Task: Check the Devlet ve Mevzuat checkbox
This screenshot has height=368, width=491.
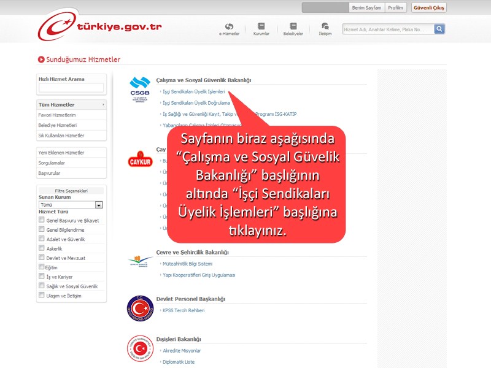Action: point(41,258)
